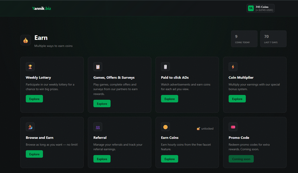The width and height of the screenshot is (298, 173).
Task: Click the Coin Multiplier title
Action: click(241, 77)
